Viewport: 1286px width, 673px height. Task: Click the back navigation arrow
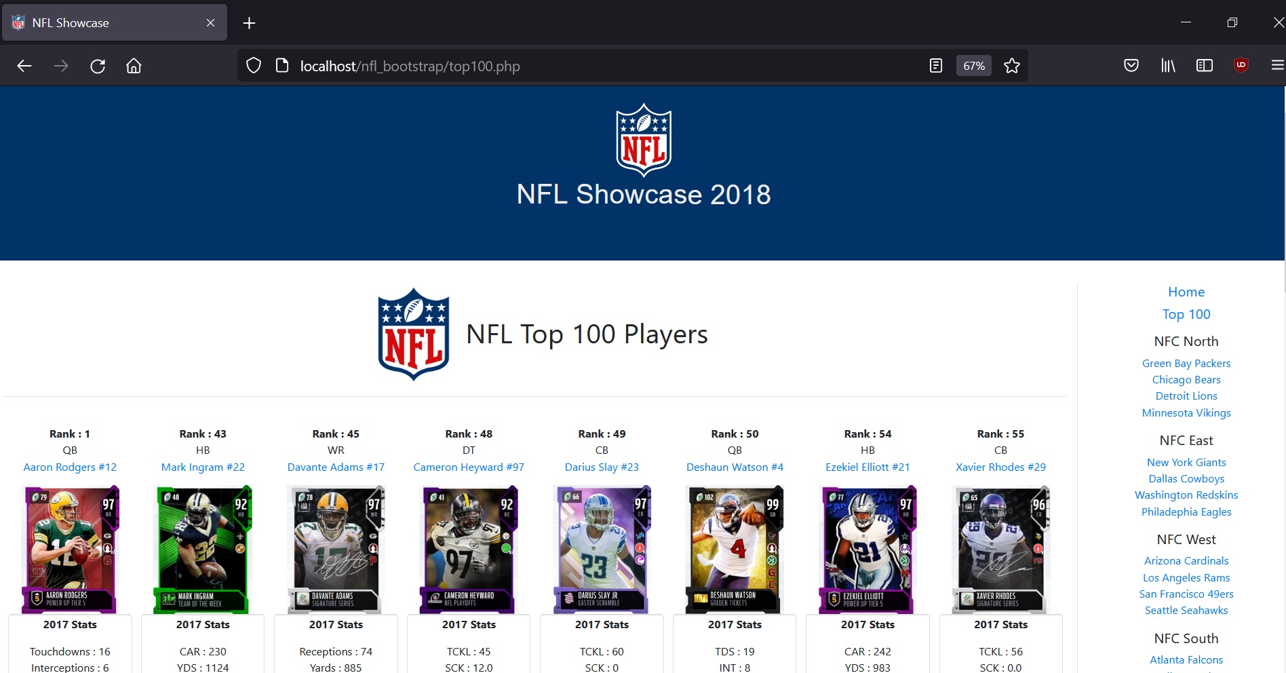[x=24, y=66]
